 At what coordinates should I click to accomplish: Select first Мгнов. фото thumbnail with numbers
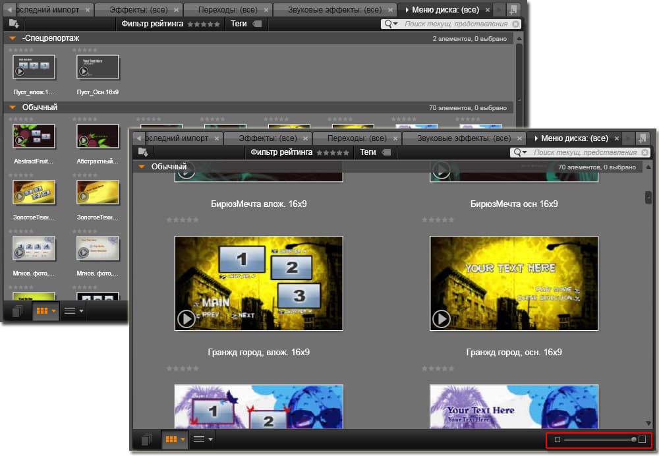pyautogui.click(x=34, y=248)
